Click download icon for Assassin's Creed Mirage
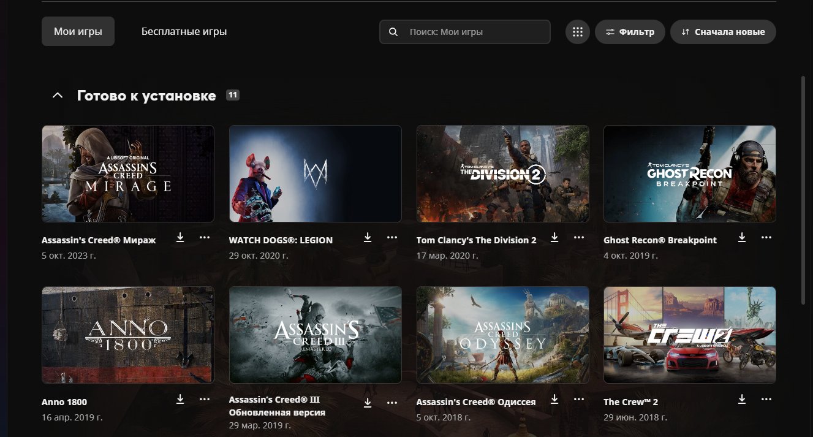The width and height of the screenshot is (813, 437). 180,237
